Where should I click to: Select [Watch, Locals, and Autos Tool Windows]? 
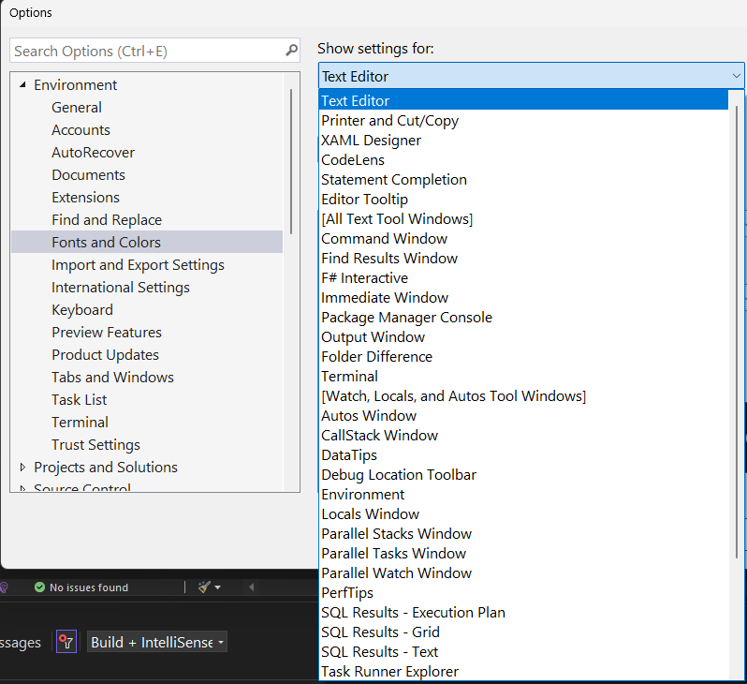coord(523,396)
